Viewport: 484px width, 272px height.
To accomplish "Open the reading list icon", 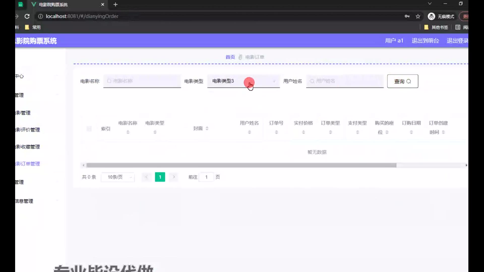I will [x=458, y=27].
